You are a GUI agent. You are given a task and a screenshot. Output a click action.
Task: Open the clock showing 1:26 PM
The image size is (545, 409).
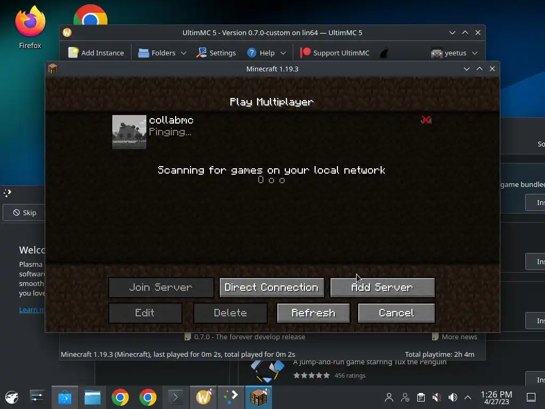coord(497,397)
